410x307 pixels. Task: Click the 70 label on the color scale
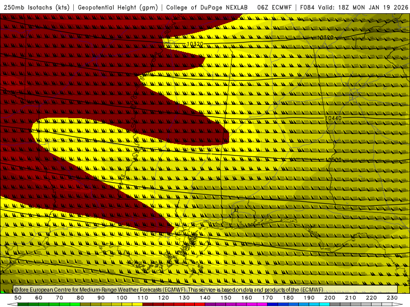point(59,298)
